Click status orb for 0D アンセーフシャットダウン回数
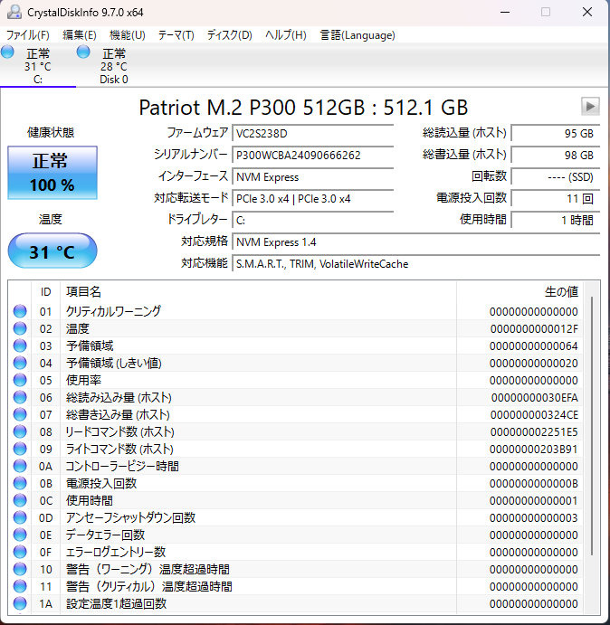 click(x=20, y=517)
